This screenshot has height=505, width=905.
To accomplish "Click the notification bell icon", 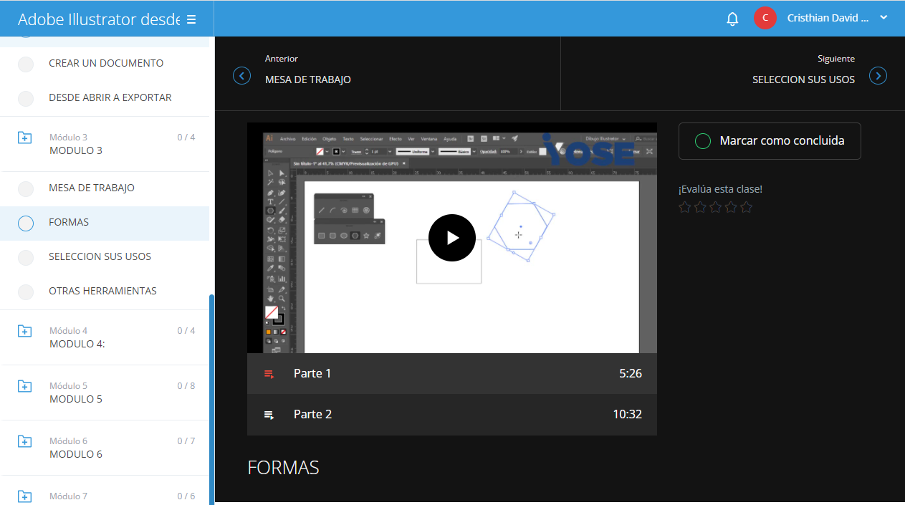I will pyautogui.click(x=732, y=19).
